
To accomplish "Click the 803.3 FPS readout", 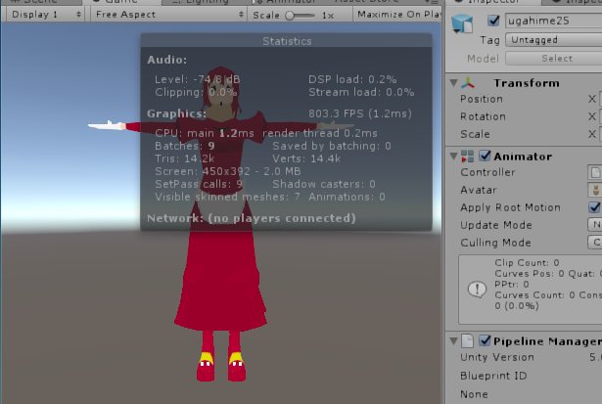I will coord(360,113).
